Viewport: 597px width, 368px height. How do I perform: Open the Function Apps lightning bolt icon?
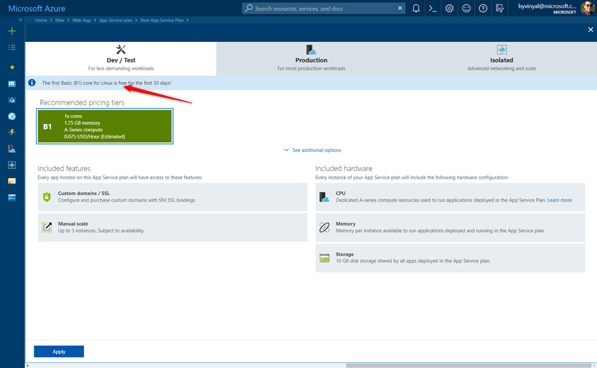pos(12,133)
